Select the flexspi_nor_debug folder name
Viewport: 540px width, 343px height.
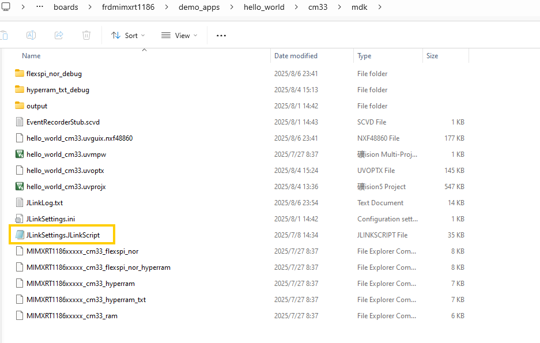pyautogui.click(x=54, y=74)
